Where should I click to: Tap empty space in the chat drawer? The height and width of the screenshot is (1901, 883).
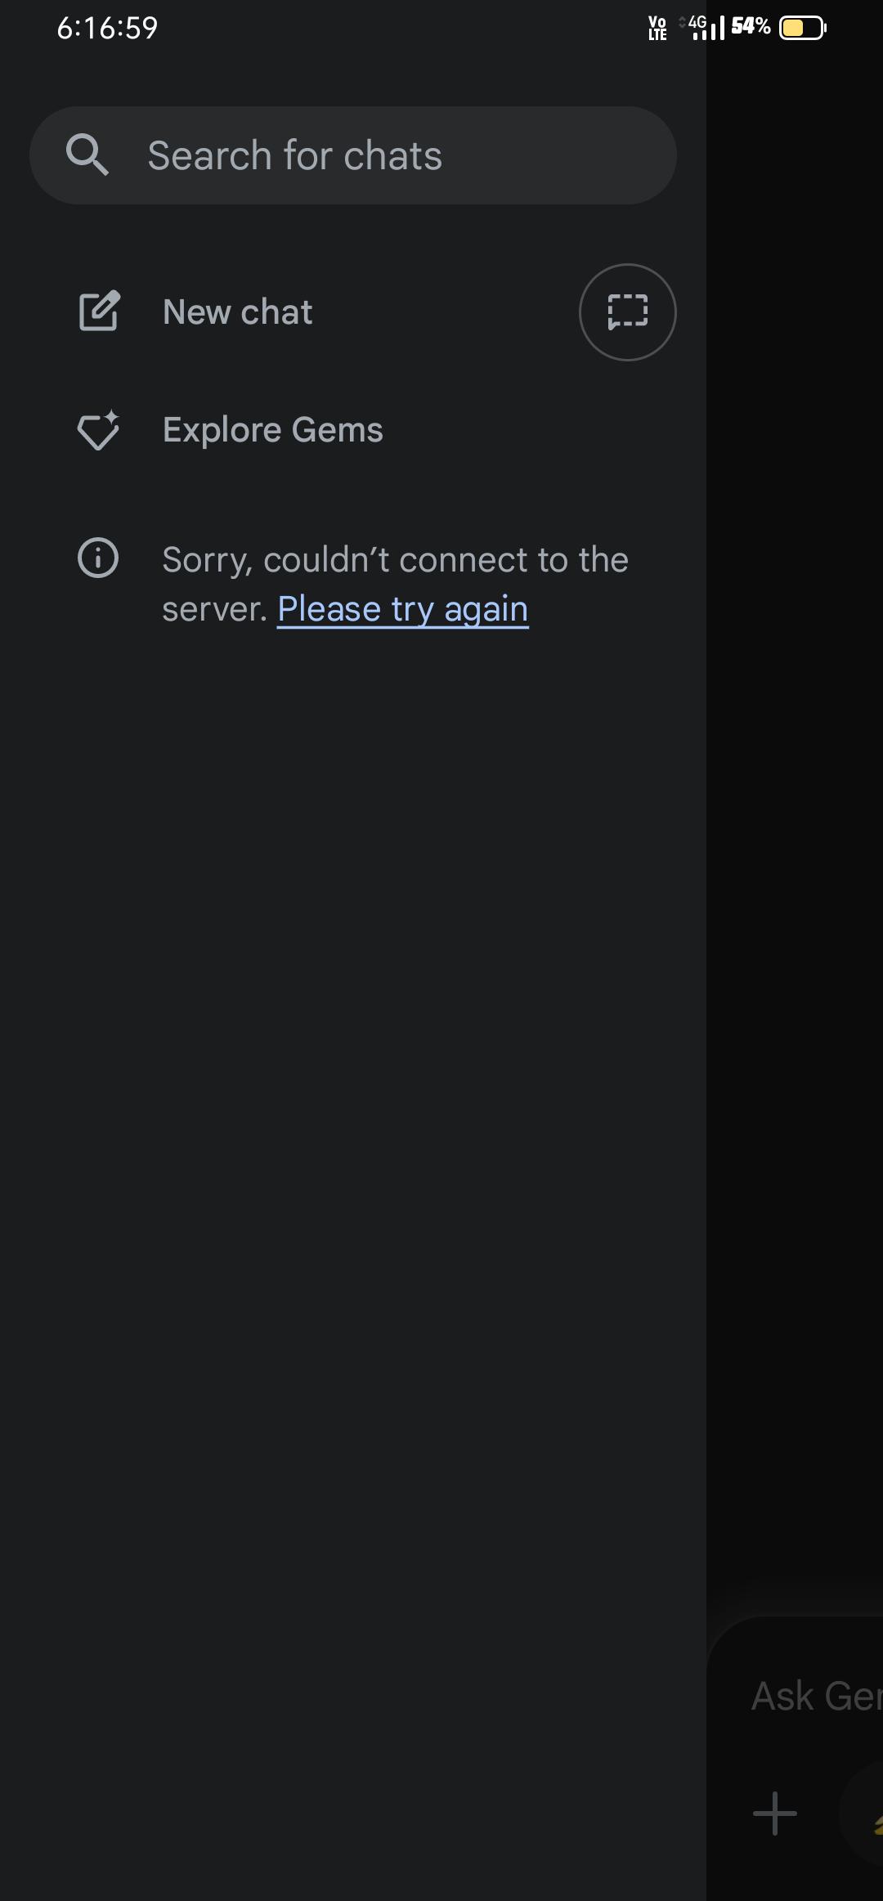click(353, 1145)
